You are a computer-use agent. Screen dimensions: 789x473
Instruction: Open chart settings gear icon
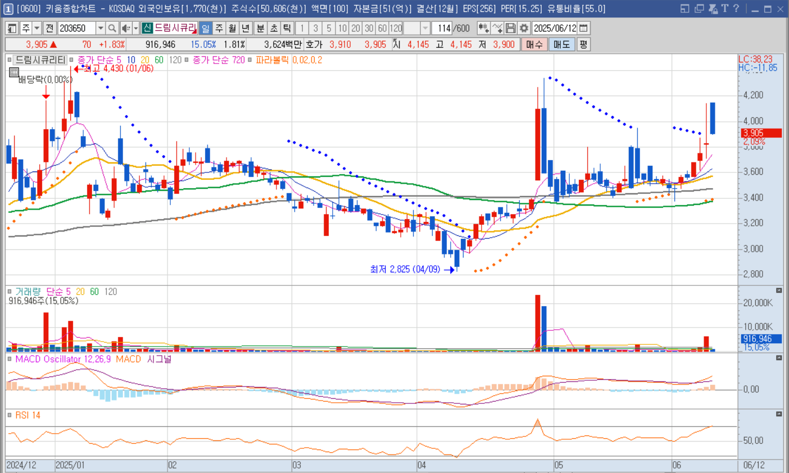(x=524, y=28)
